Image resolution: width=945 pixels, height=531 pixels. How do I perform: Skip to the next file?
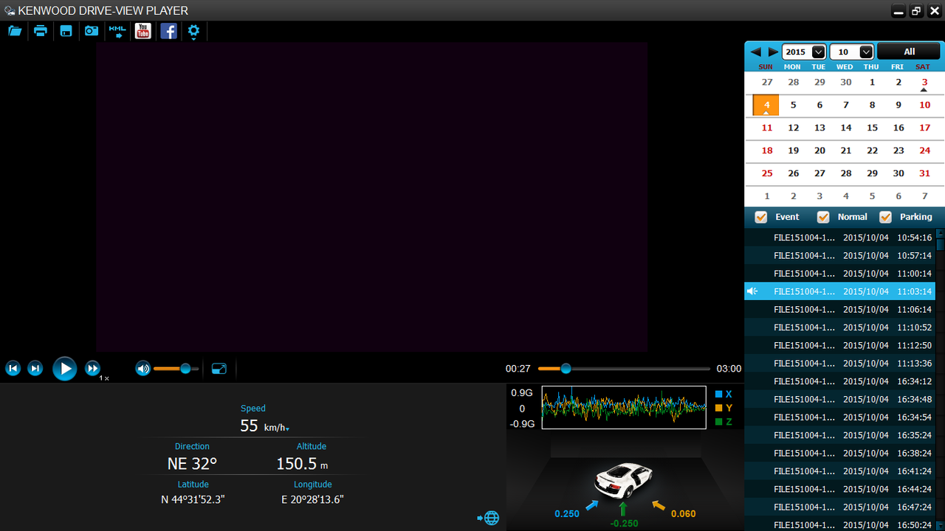35,369
